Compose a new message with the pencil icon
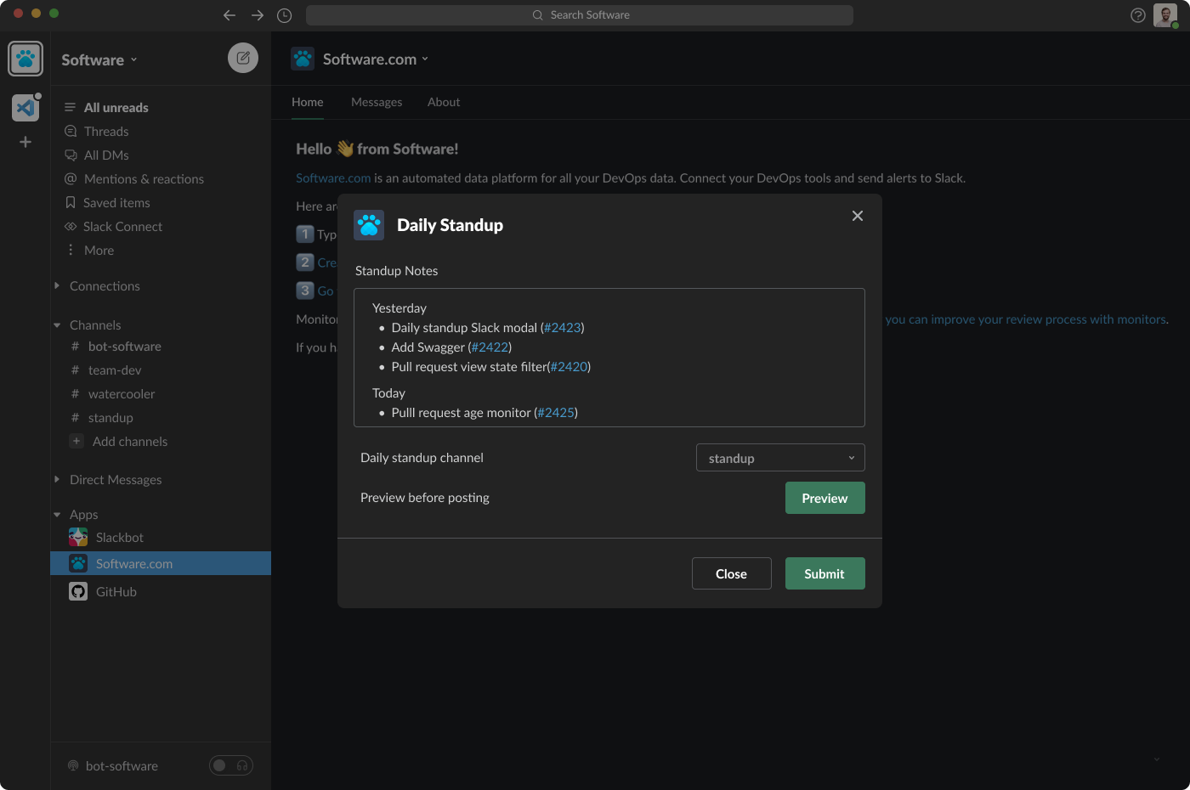Viewport: 1190px width, 790px height. pyautogui.click(x=243, y=58)
